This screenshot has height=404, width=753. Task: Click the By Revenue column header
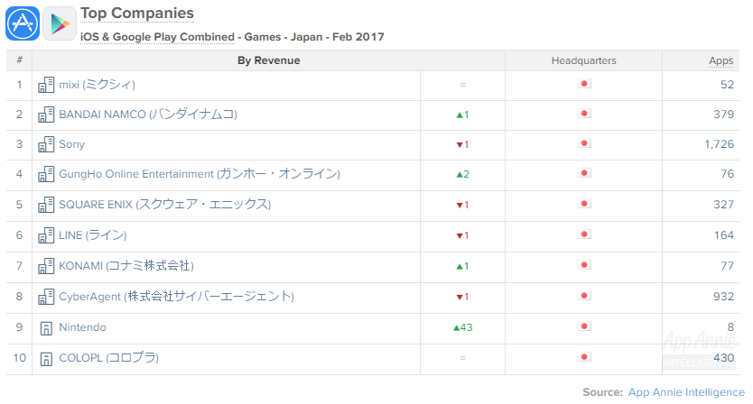pyautogui.click(x=268, y=60)
